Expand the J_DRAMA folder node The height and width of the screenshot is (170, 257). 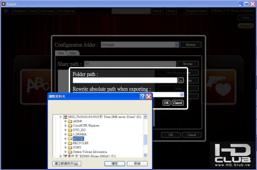[x=66, y=134]
